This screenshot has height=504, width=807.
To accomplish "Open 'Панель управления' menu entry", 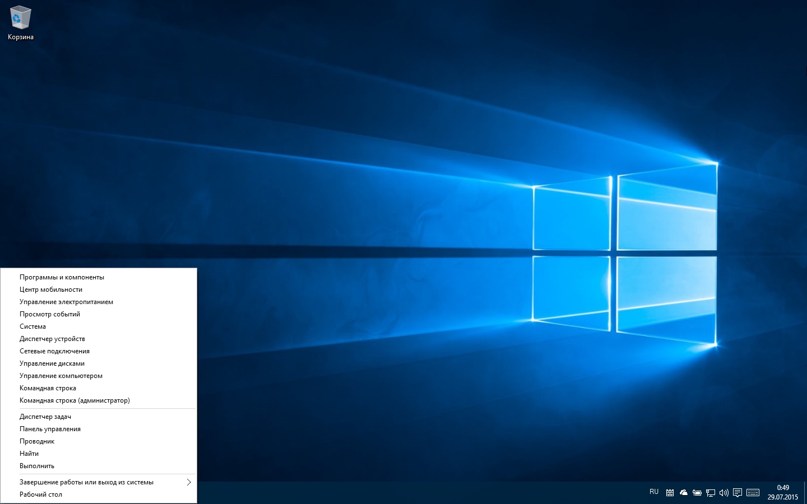I will [50, 429].
